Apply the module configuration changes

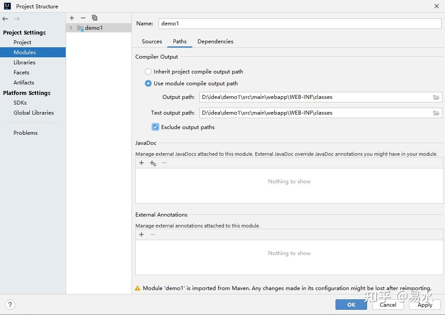424,304
